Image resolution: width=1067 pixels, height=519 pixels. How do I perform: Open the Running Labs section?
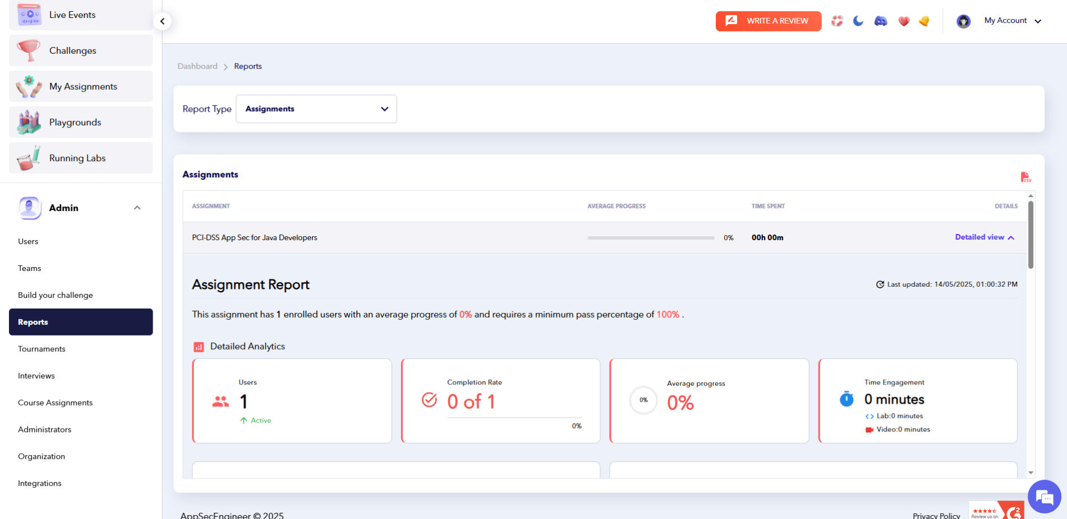[77, 158]
